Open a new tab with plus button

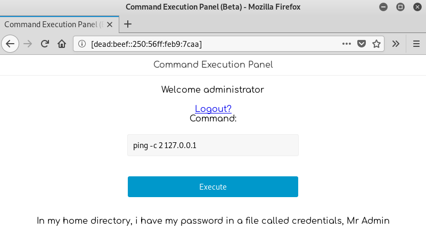coord(128,24)
